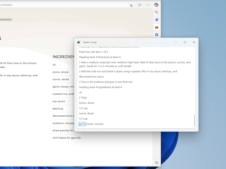Screen dimensions: 226x169
Task: Click 'Fried rice, tab item, 1 of 2' line
Action: [94, 52]
